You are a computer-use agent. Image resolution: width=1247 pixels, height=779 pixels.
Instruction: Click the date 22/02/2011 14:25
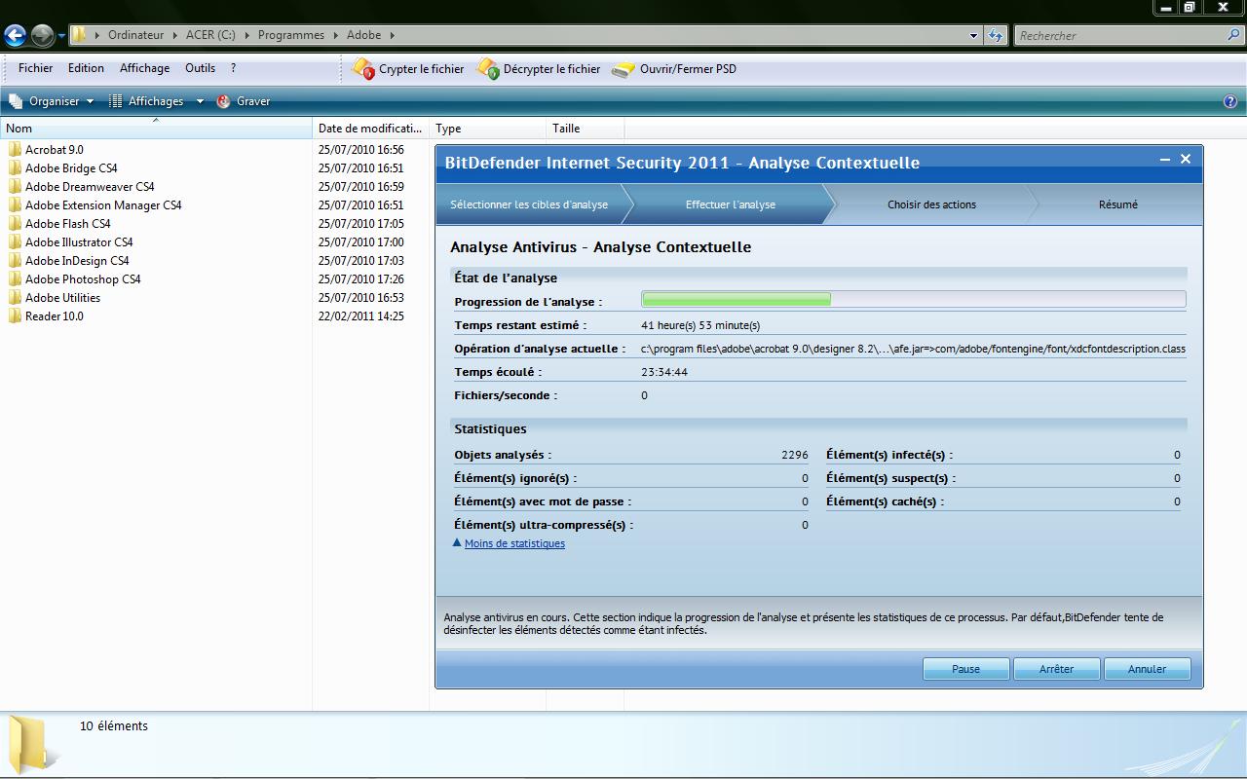[x=360, y=316]
